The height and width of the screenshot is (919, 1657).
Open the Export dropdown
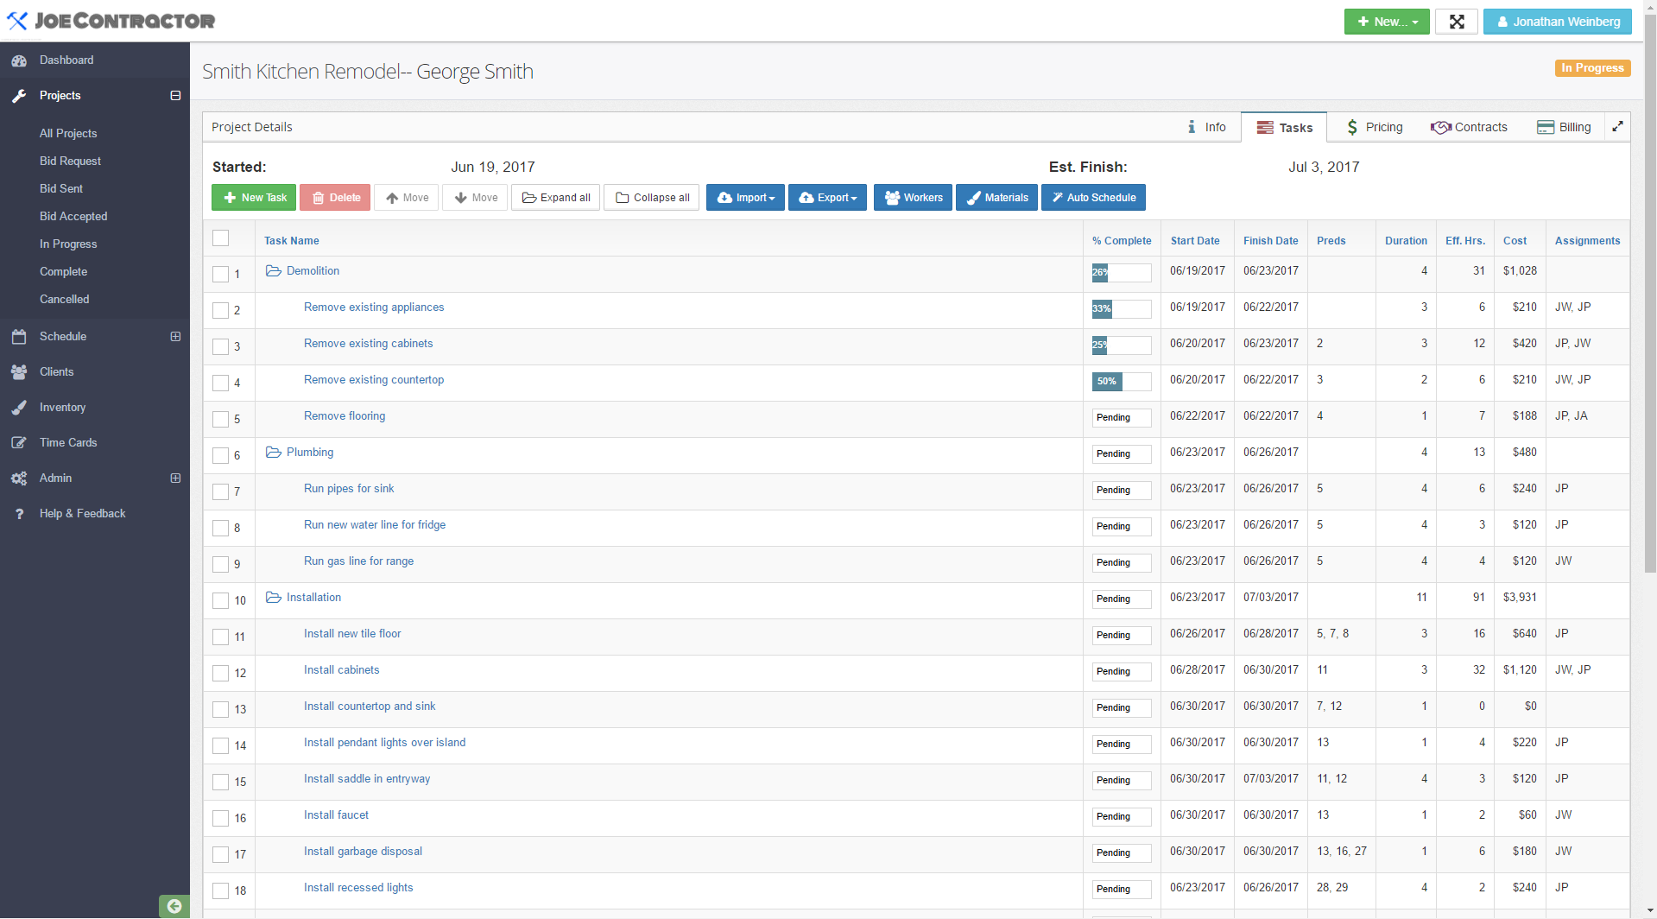[826, 197]
